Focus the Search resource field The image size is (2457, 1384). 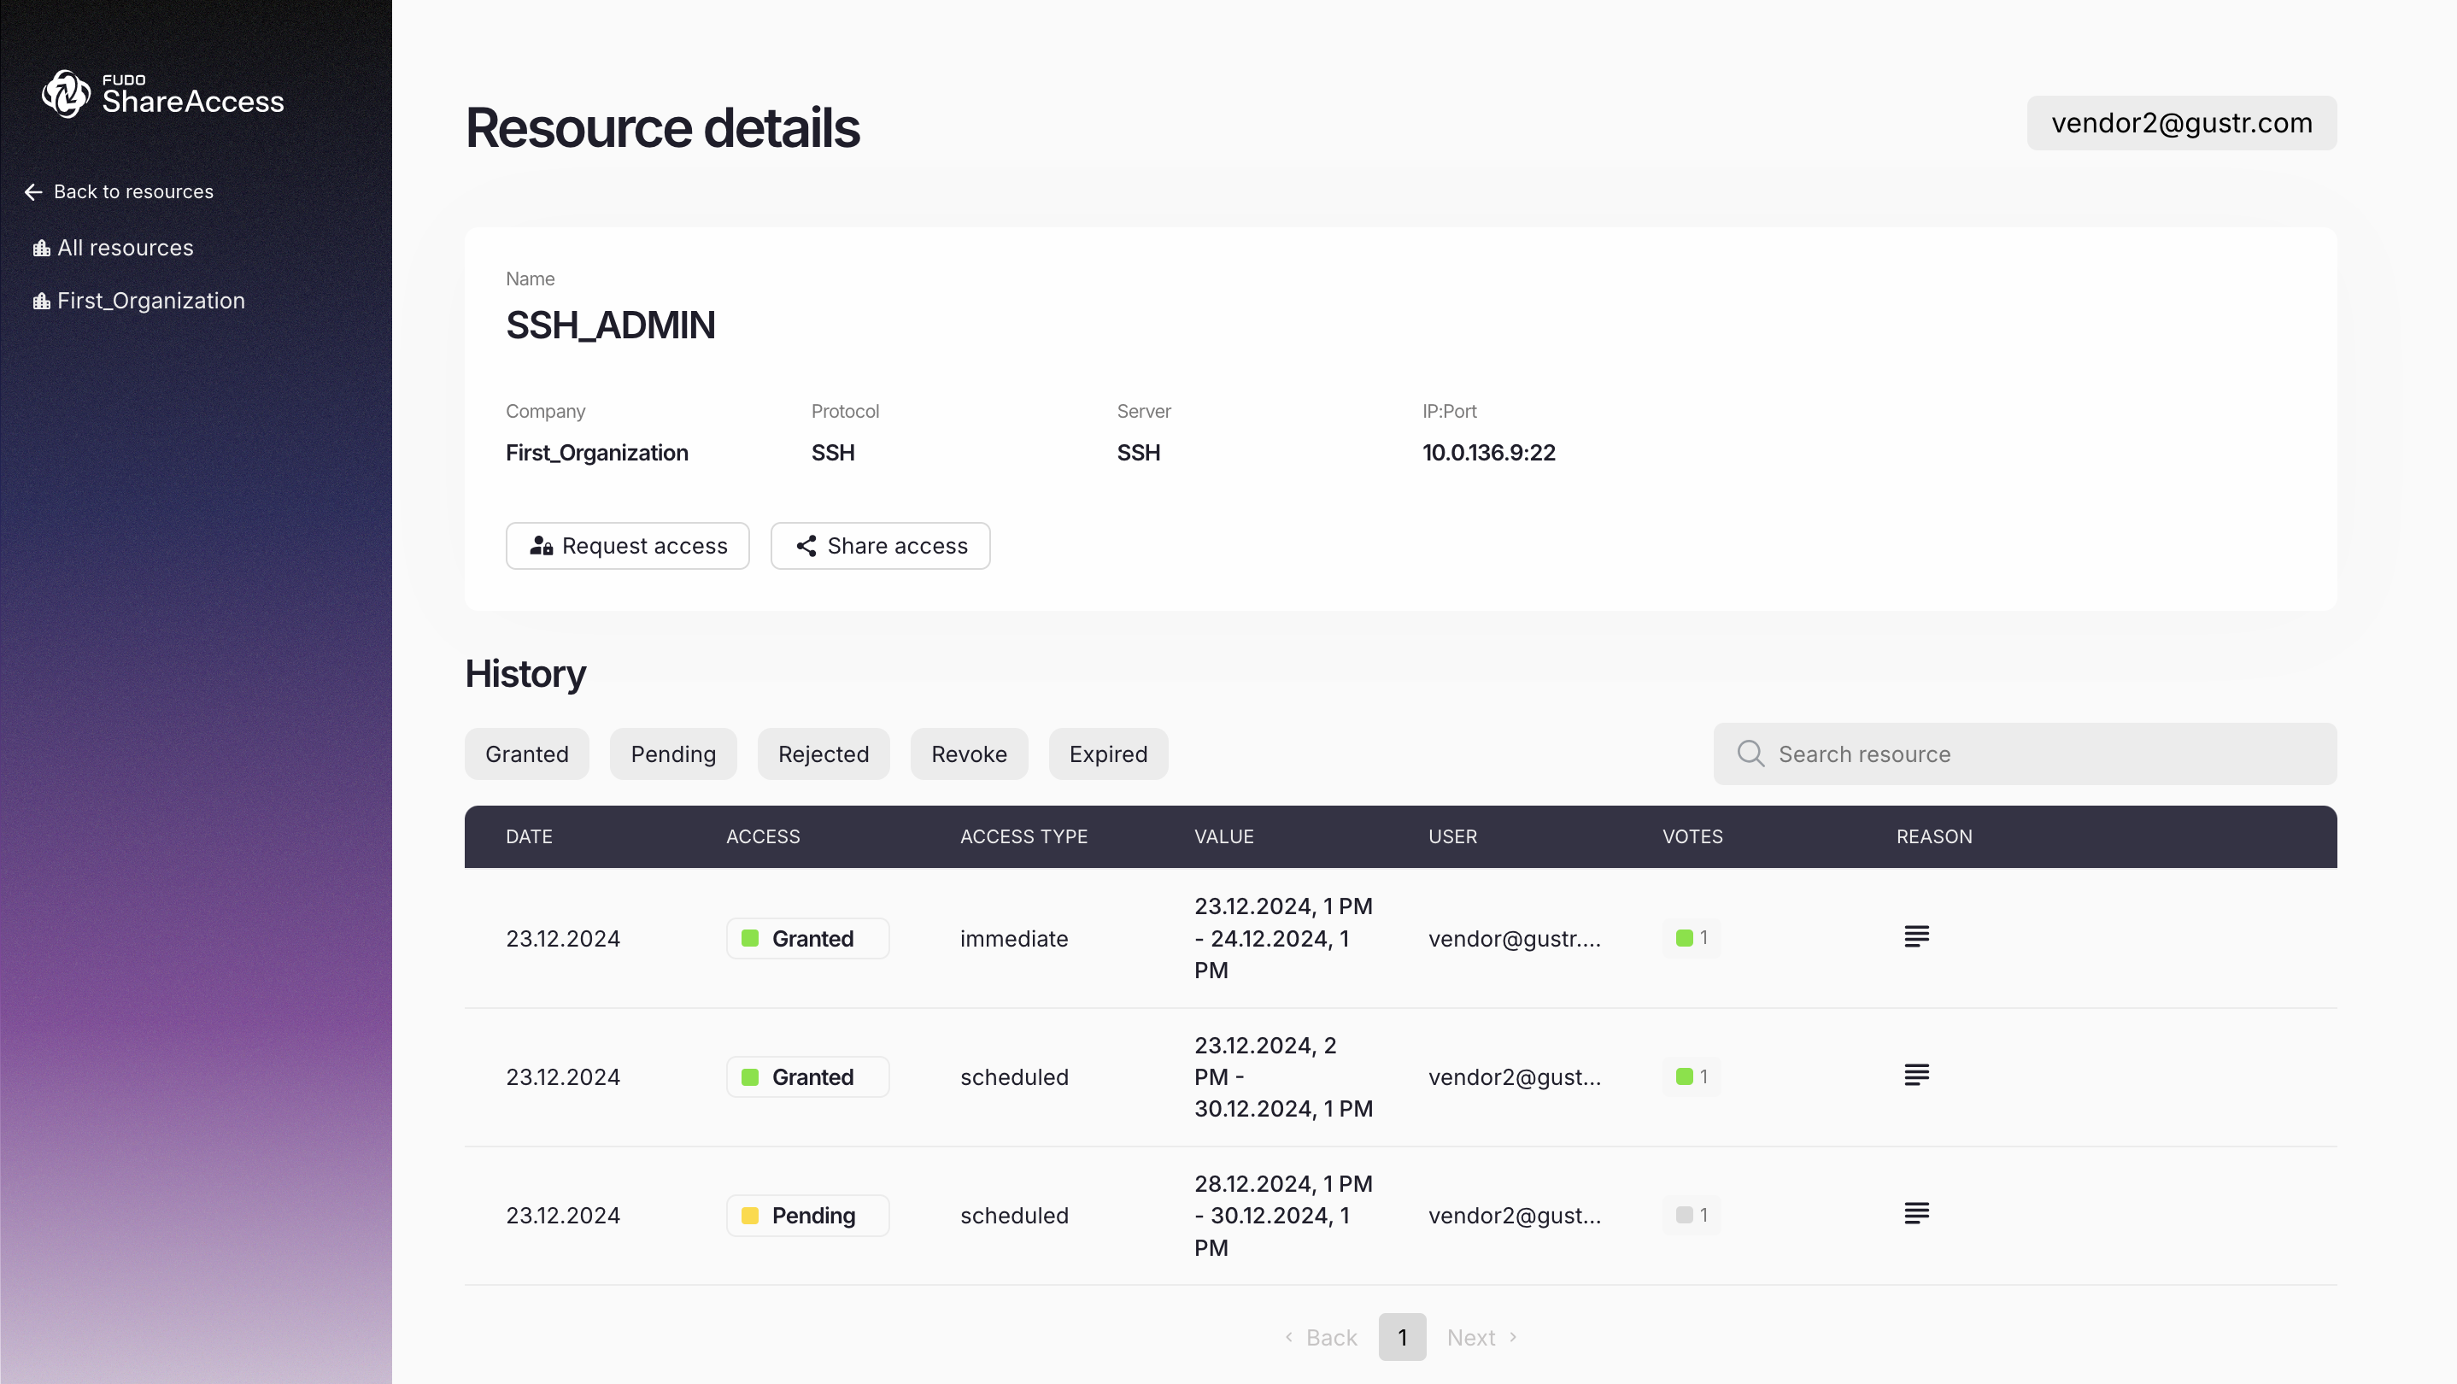click(2025, 754)
